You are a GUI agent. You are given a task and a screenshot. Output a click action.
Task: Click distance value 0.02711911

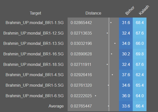click(81, 64)
